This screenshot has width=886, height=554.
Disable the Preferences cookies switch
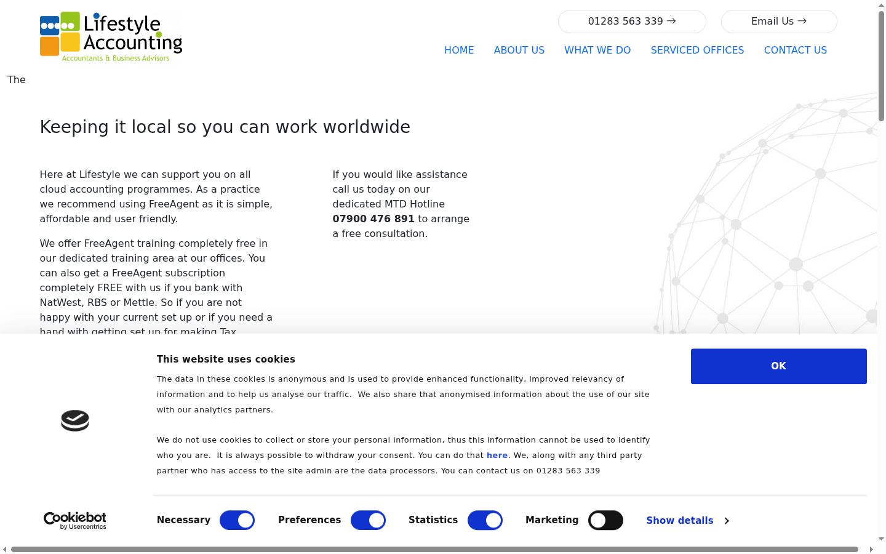coord(368,520)
